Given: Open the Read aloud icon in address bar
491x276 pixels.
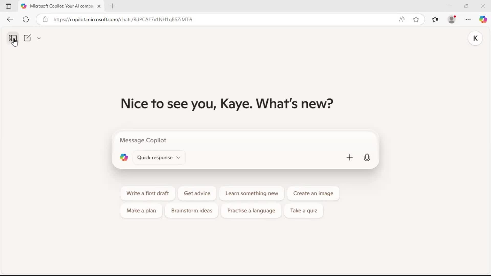Looking at the screenshot, I should [401, 19].
